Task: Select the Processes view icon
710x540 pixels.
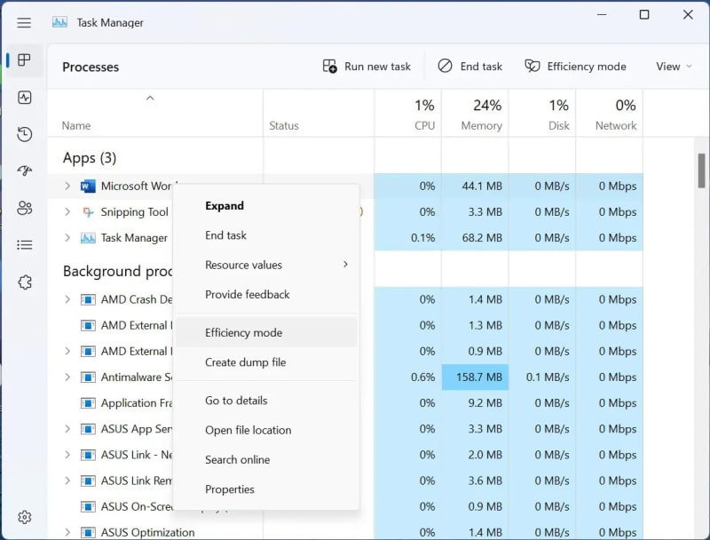Action: pyautogui.click(x=24, y=61)
